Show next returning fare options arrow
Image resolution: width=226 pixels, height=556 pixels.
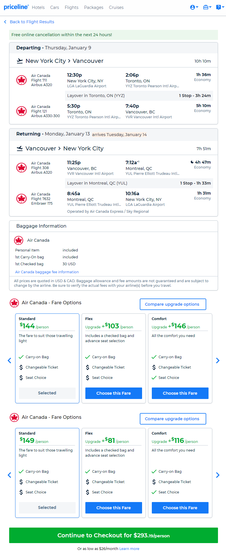(x=218, y=475)
